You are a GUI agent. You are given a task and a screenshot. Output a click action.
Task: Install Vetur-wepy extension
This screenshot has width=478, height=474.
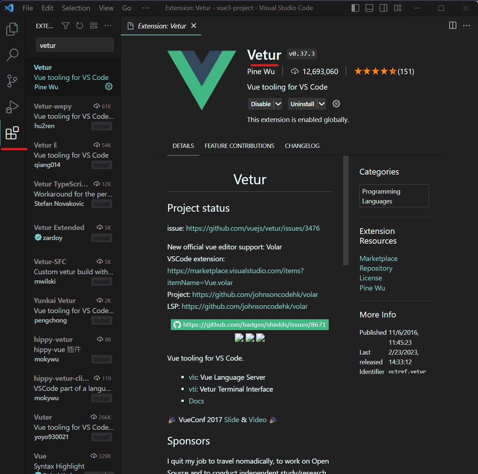(102, 126)
